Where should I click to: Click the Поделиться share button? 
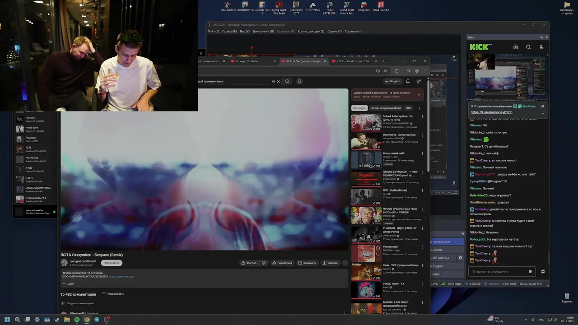[x=282, y=263]
